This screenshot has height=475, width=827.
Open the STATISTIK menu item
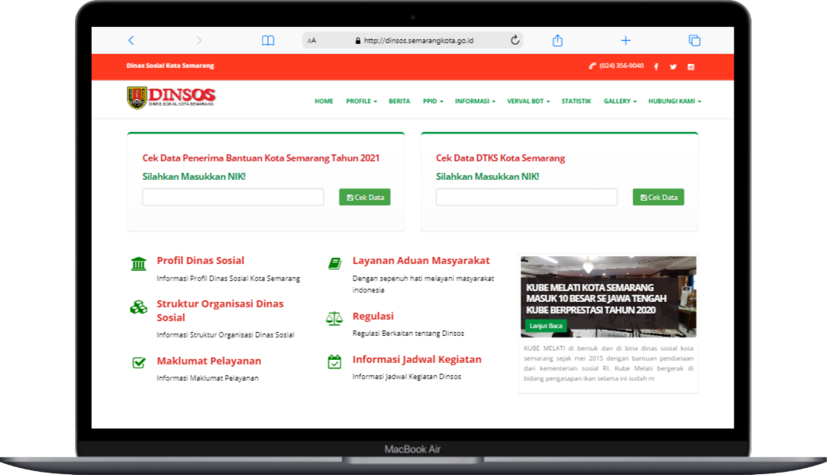[x=576, y=101]
